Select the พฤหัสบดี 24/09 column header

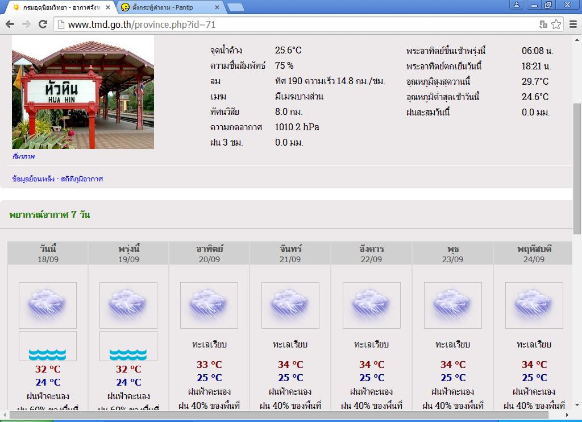point(533,253)
